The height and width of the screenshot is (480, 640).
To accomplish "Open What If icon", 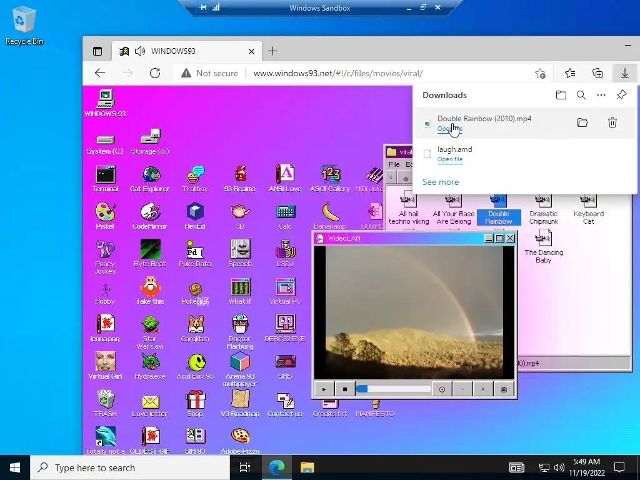I will point(240,291).
